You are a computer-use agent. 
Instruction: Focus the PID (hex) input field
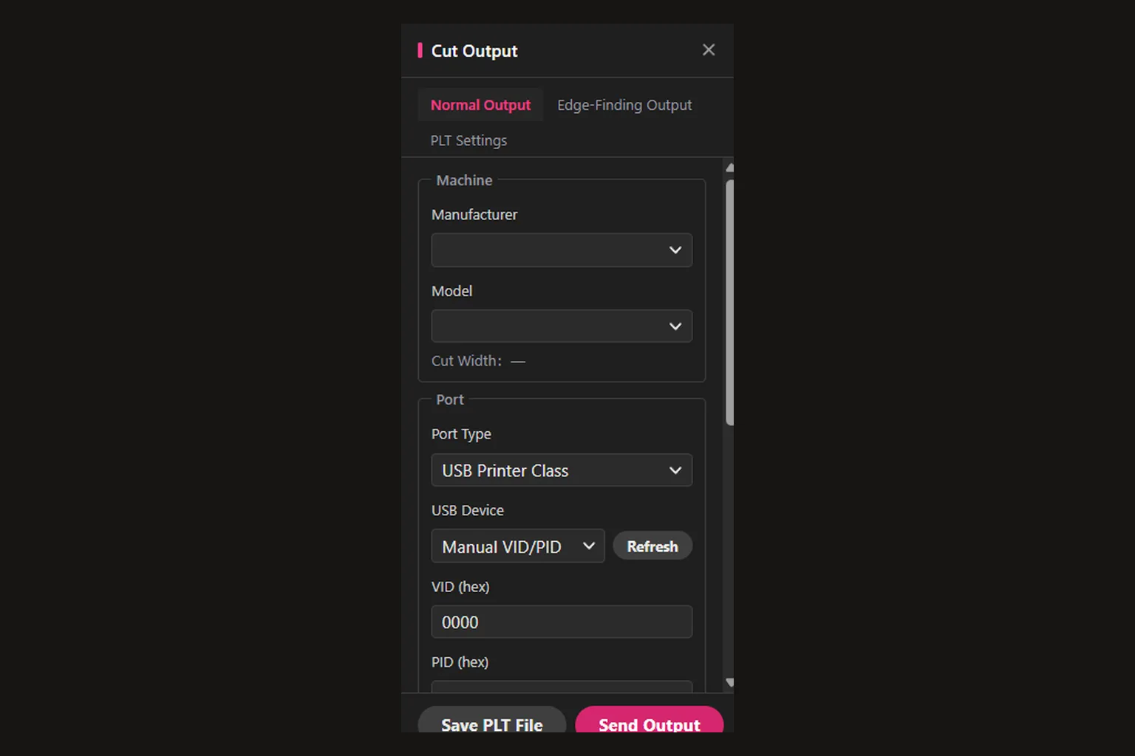(x=562, y=687)
